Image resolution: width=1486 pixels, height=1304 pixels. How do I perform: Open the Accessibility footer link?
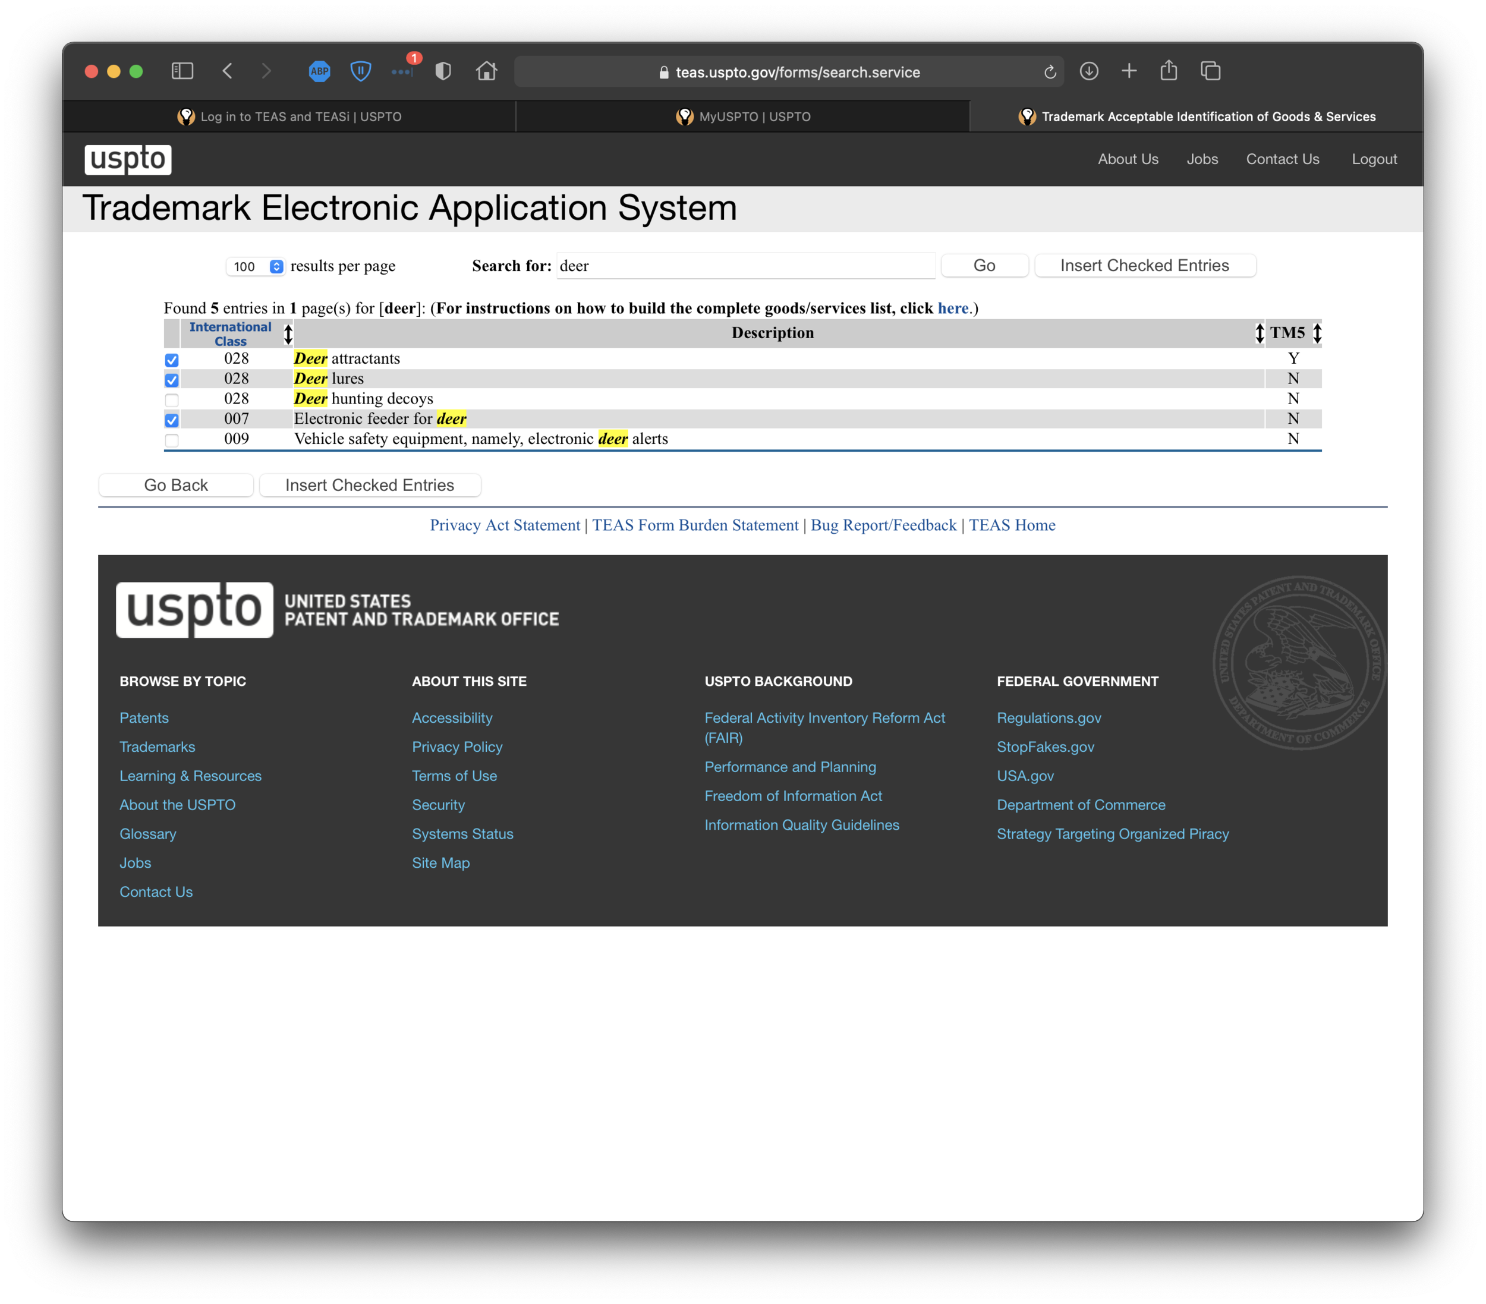click(x=452, y=717)
